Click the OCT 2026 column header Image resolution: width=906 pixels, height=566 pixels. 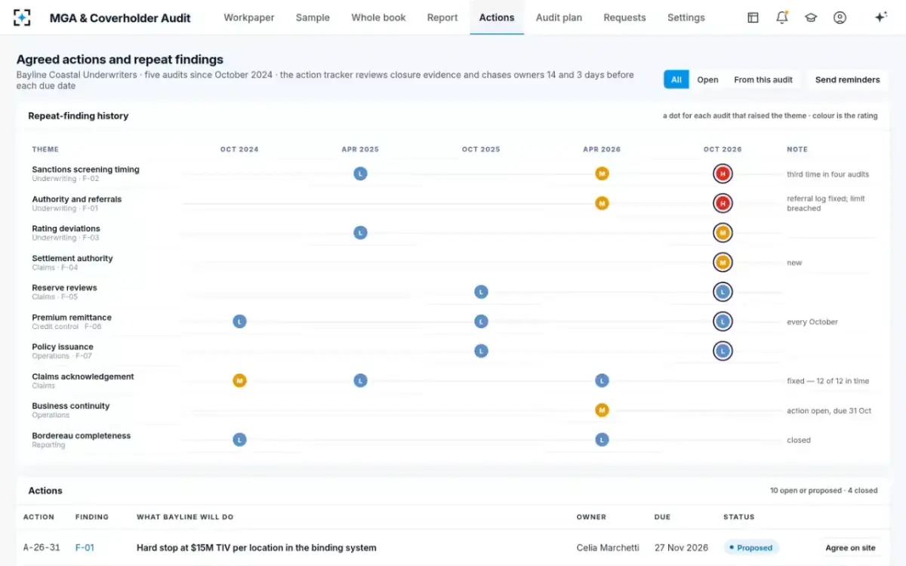click(723, 149)
